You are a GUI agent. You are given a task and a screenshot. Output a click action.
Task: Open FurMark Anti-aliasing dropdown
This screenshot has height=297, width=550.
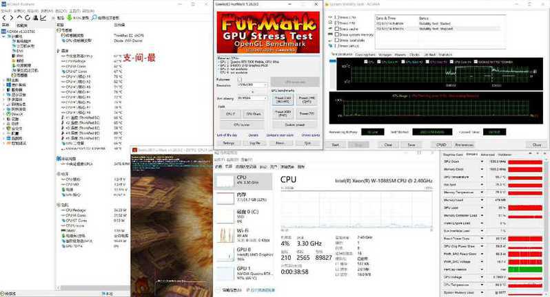pos(252,98)
